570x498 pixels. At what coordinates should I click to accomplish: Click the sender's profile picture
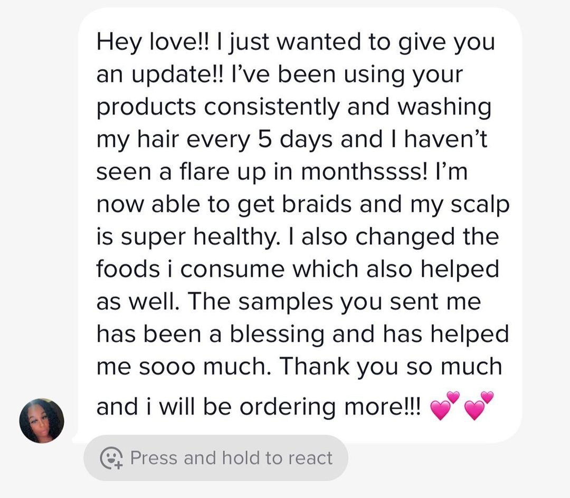pyautogui.click(x=42, y=420)
